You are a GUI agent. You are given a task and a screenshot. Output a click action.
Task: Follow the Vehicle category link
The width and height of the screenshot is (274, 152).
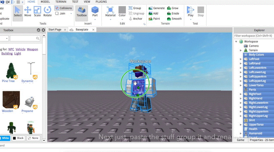(x=20, y=49)
